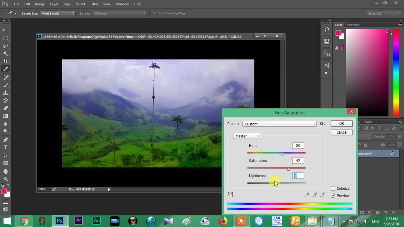Screen dimensions: 404x227
Task: Open the Character panel icon
Action: click(x=327, y=66)
